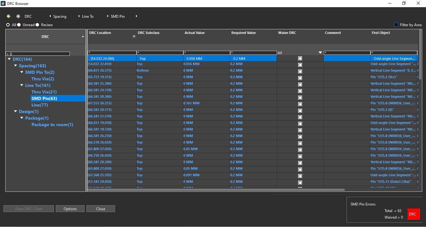The width and height of the screenshot is (426, 227).
Task: Select Thru Via(2) tree item
Action: [43, 79]
